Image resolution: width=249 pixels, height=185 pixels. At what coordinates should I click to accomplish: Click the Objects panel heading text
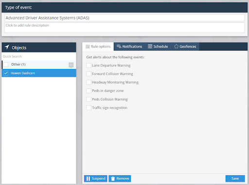click(19, 48)
